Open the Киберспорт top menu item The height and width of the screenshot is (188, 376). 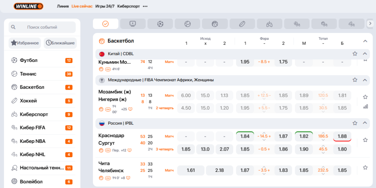(128, 6)
